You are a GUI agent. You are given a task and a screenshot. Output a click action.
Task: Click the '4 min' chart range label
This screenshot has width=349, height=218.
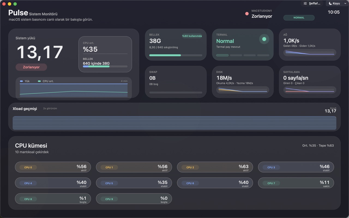coord(124,81)
